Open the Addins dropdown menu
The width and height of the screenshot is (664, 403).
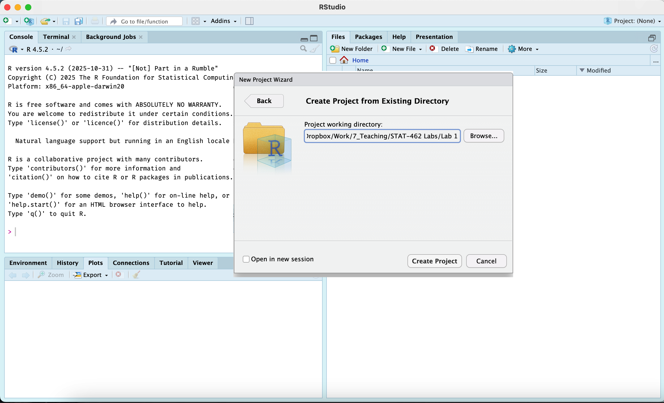tap(223, 21)
